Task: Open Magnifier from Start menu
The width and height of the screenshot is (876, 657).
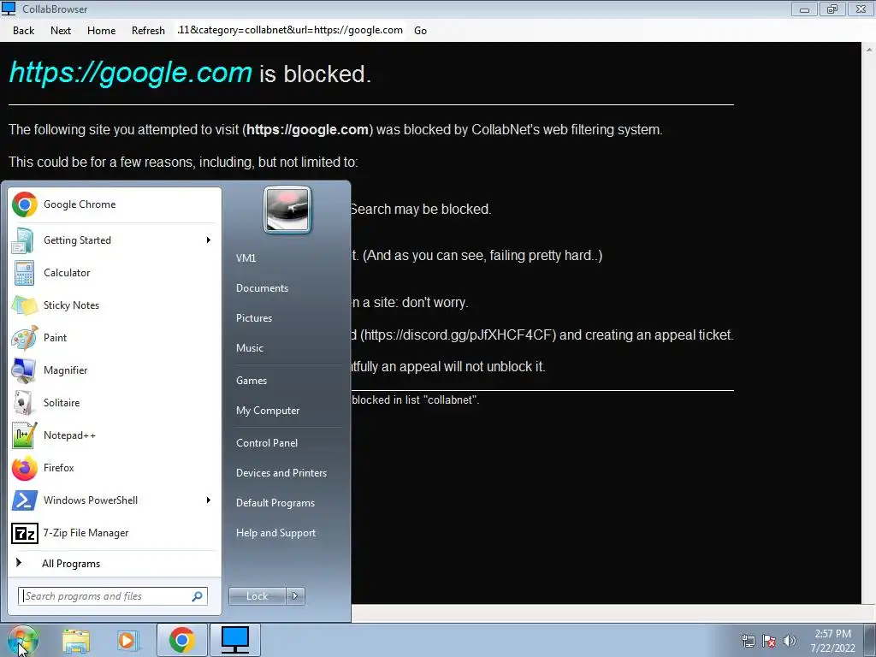Action: click(x=115, y=370)
